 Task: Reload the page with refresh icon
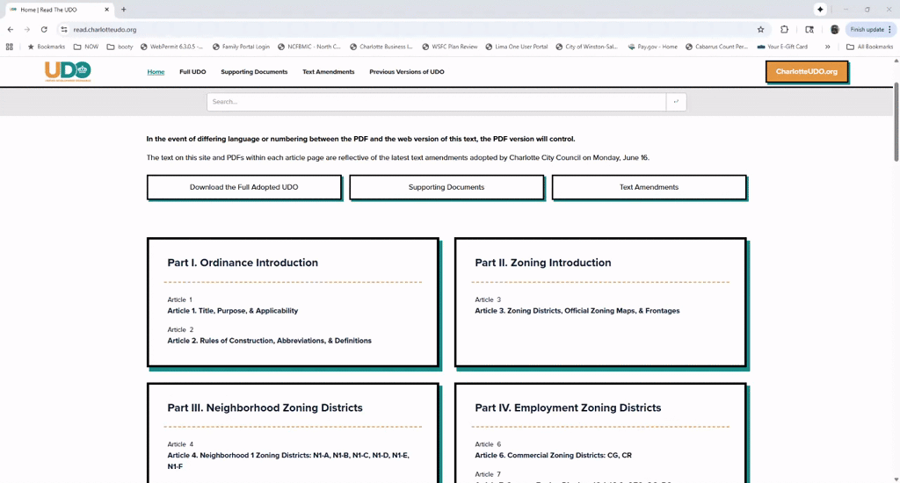(x=44, y=29)
